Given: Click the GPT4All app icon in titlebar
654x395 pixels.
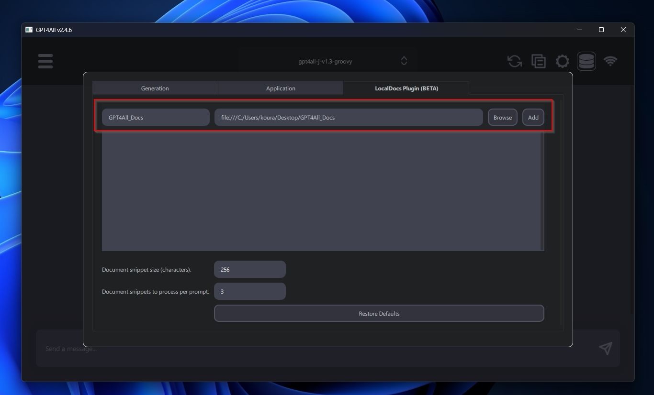Looking at the screenshot, I should pos(29,30).
